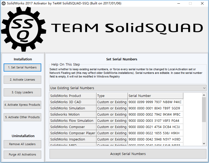Select the SolidWorks Simulation product cell
Viewport: 209px width, 163px height.
coord(73,108)
